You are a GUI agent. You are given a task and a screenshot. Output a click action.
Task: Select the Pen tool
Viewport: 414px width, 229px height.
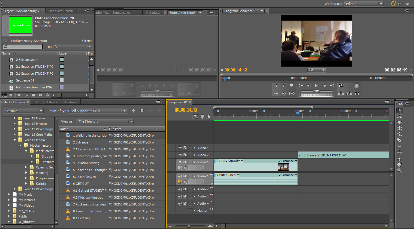tap(399, 158)
